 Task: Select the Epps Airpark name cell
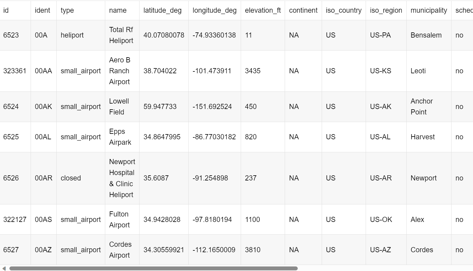pos(120,137)
